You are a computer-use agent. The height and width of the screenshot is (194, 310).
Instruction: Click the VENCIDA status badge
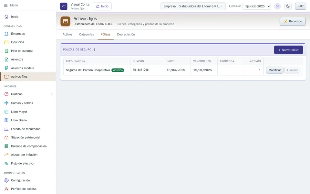(x=118, y=70)
